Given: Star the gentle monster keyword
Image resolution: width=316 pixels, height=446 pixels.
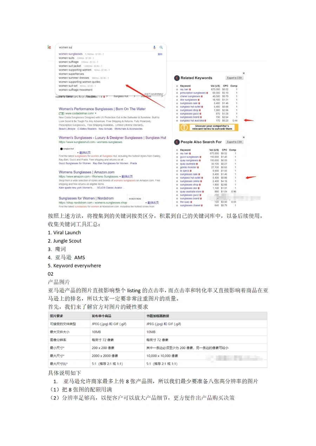Looking at the screenshot, I should coord(177,167).
